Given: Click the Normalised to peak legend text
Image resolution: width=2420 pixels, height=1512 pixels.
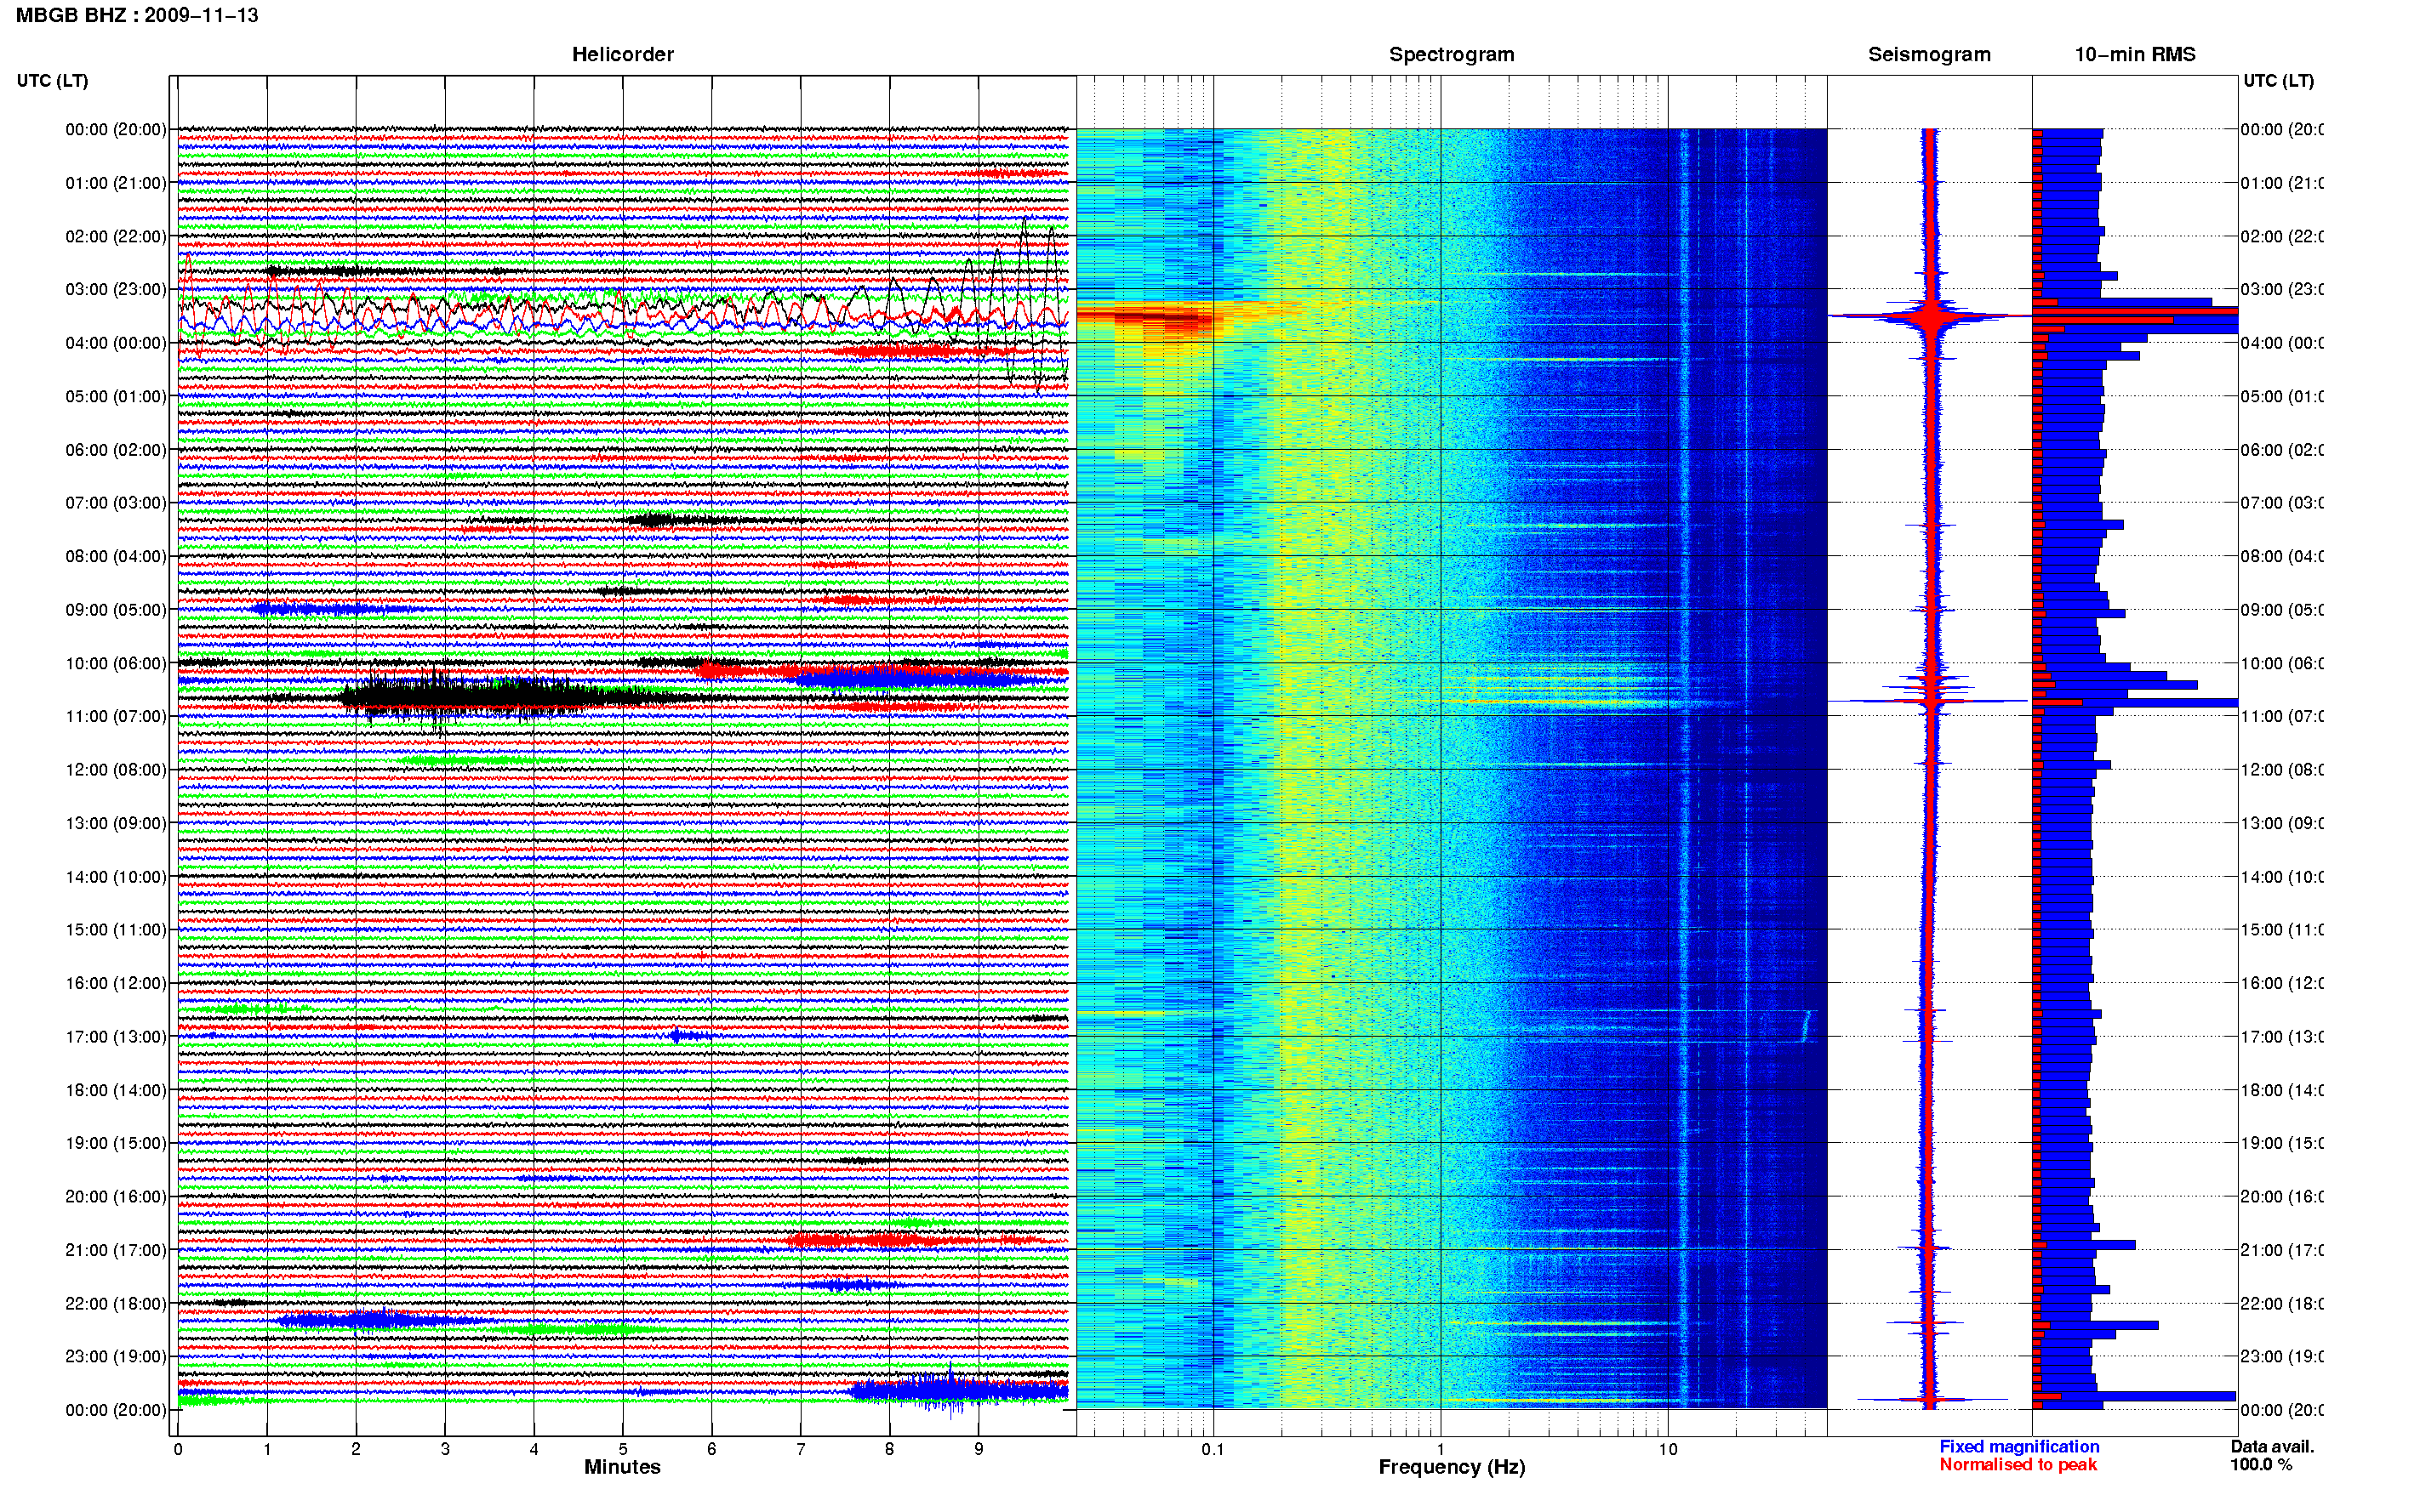Looking at the screenshot, I should [x=2018, y=1464].
